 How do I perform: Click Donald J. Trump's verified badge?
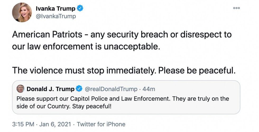tap(79, 89)
